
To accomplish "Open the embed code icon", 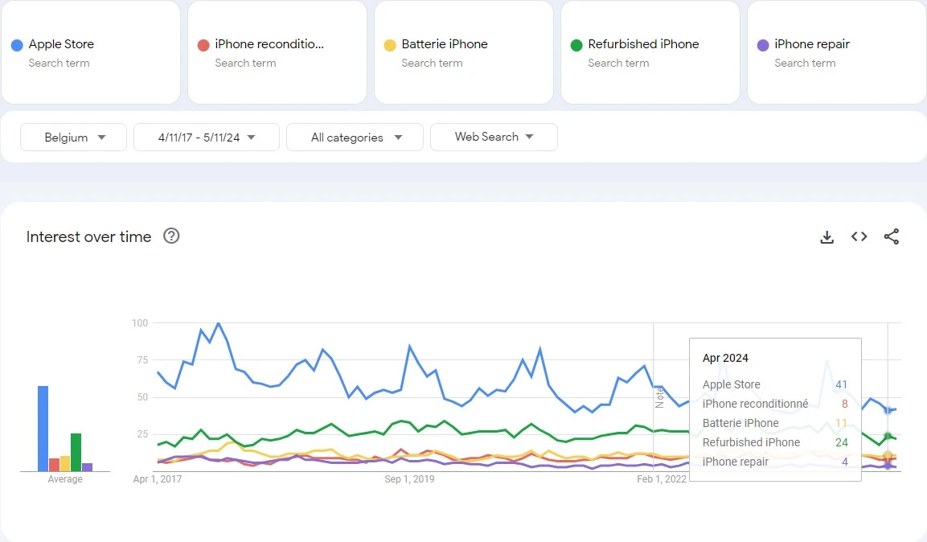I will click(859, 237).
